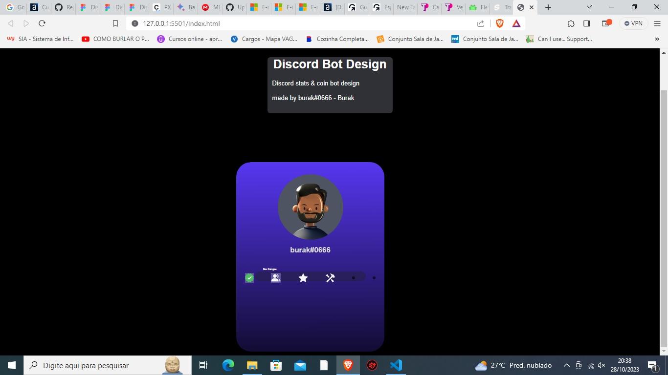The width and height of the screenshot is (668, 375).
Task: Expand hidden bookmarks with double chevron
Action: (x=657, y=39)
